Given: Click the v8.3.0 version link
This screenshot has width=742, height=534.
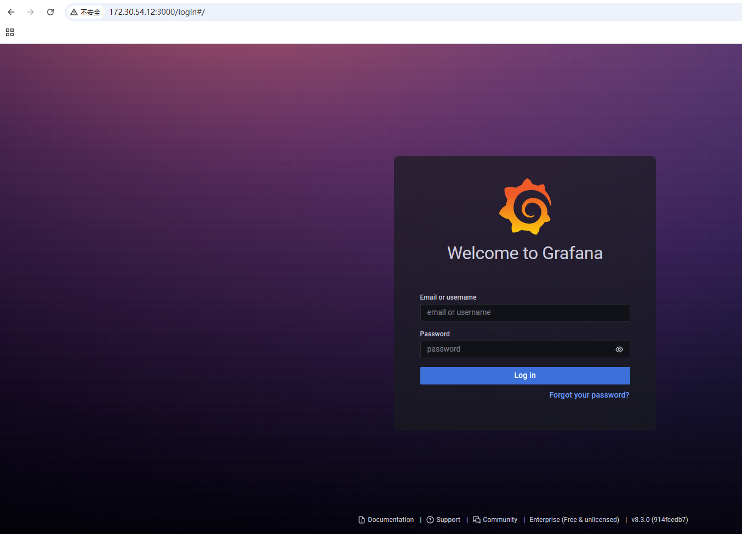Looking at the screenshot, I should click(659, 520).
